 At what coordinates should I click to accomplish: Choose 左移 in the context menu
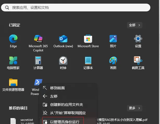68,96
